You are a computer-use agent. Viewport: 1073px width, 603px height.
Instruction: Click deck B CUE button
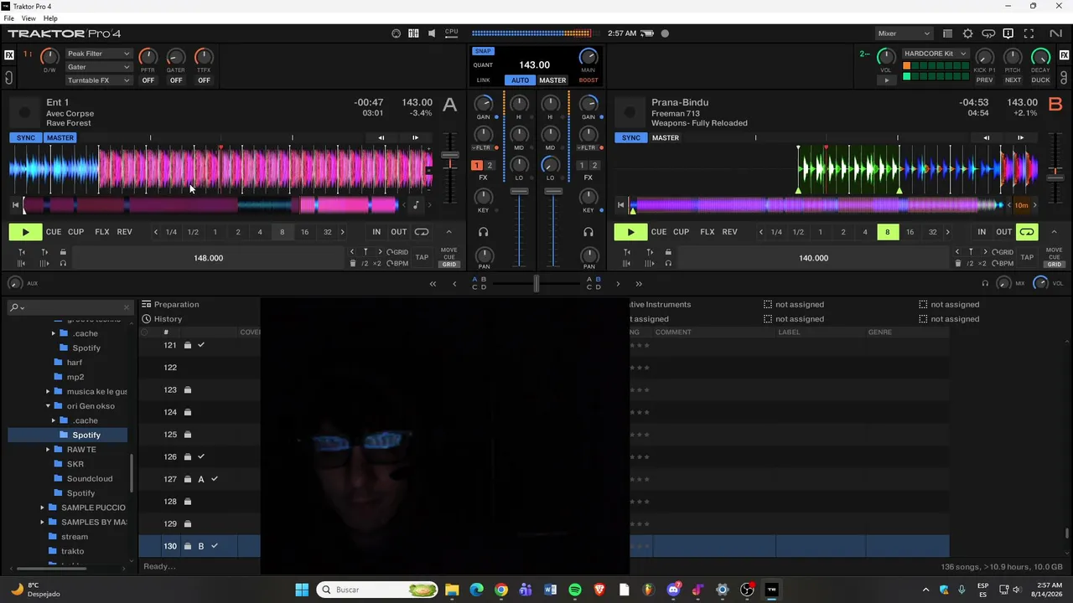pyautogui.click(x=659, y=232)
